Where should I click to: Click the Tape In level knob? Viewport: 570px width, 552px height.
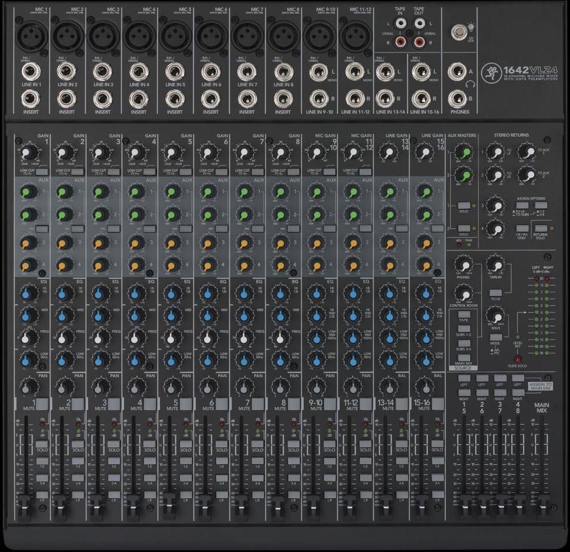[x=495, y=266]
